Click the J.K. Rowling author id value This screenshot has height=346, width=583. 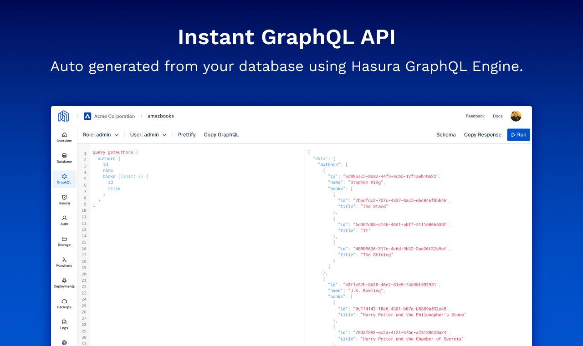(392, 285)
